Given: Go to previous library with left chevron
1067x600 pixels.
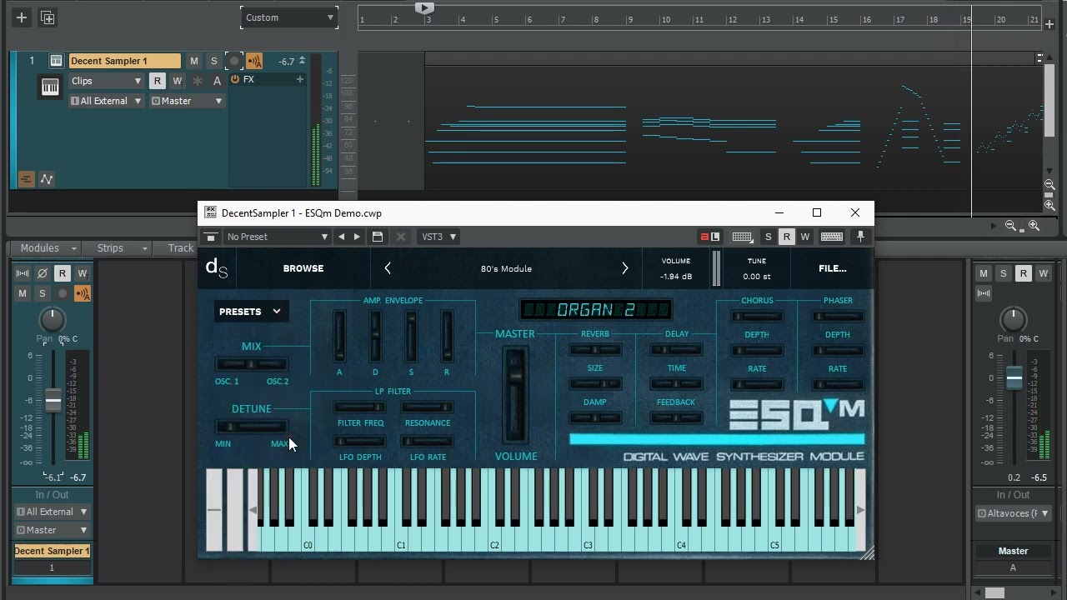Looking at the screenshot, I should (388, 268).
